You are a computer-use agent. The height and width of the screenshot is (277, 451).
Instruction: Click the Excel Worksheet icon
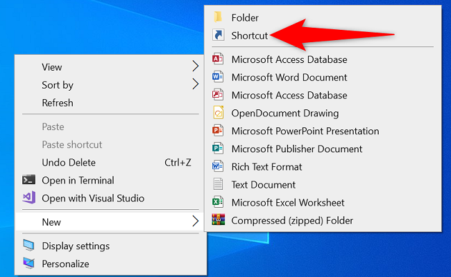point(218,202)
